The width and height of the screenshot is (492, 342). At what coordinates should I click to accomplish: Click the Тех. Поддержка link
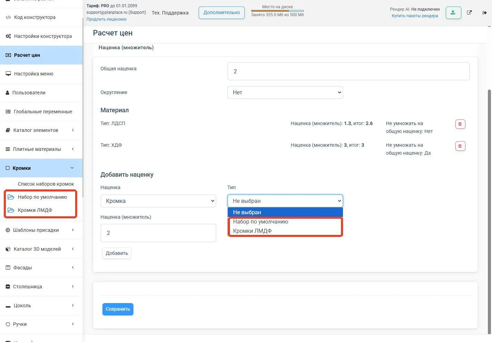pos(170,13)
